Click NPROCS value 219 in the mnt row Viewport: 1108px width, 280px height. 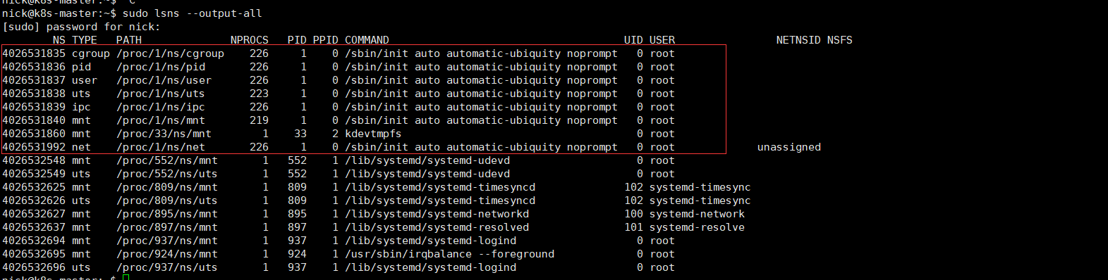[x=259, y=120]
